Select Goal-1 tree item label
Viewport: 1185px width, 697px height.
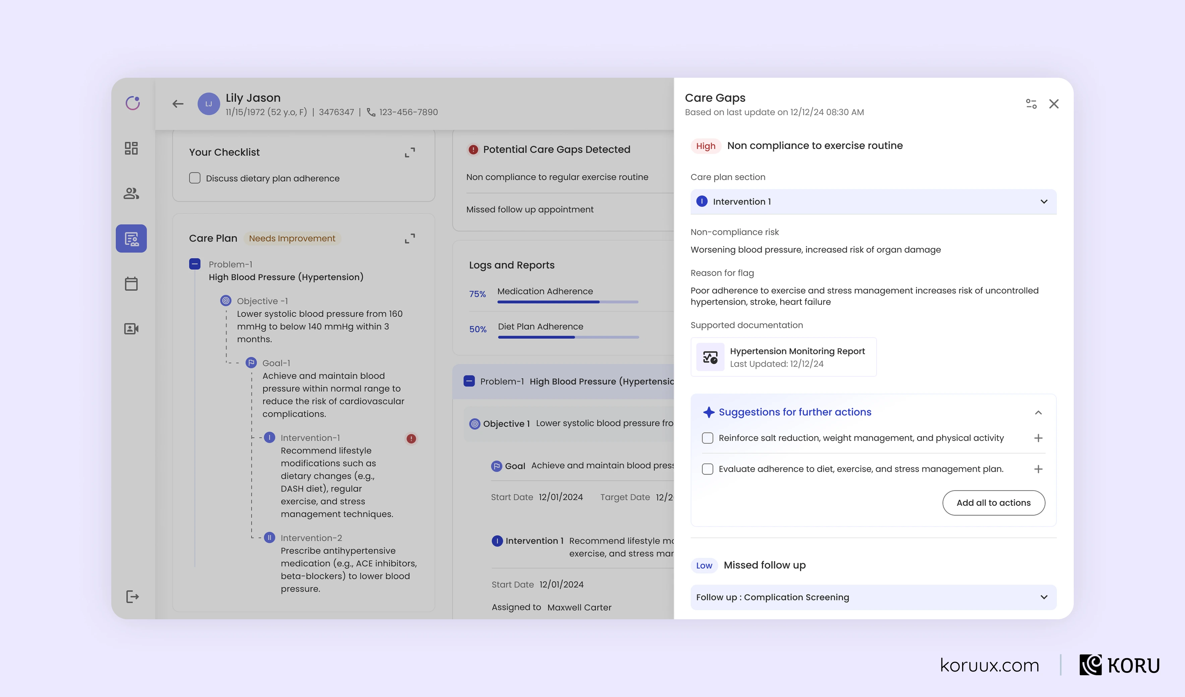pyautogui.click(x=276, y=363)
